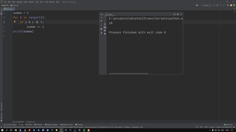The height and width of the screenshot is (132, 236).
Task: Open Python Console tool window tab
Action: (x=66, y=125)
